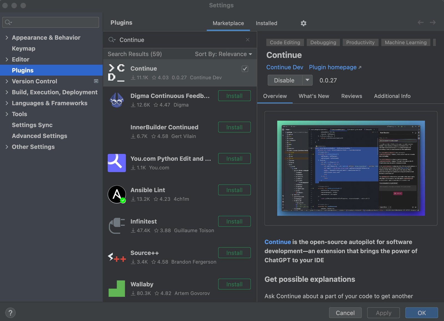Screen dimensions: 444x321
Task: Install the Source++ plugin
Action: tap(234, 253)
